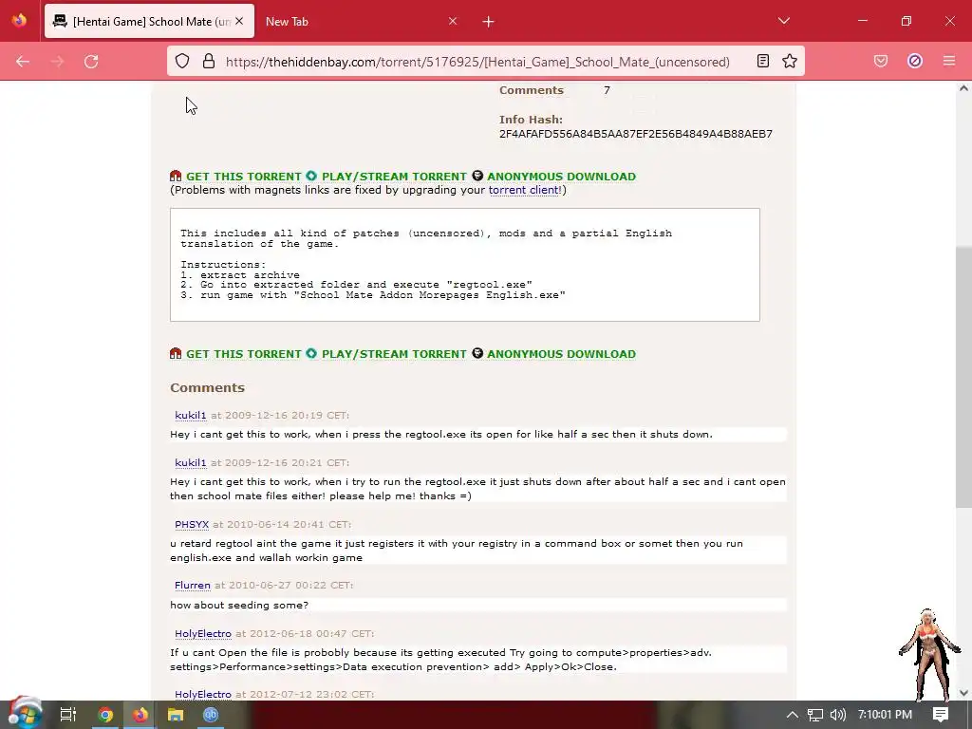972x729 pixels.
Task: Open File Explorer from the taskbar
Action: (176, 715)
